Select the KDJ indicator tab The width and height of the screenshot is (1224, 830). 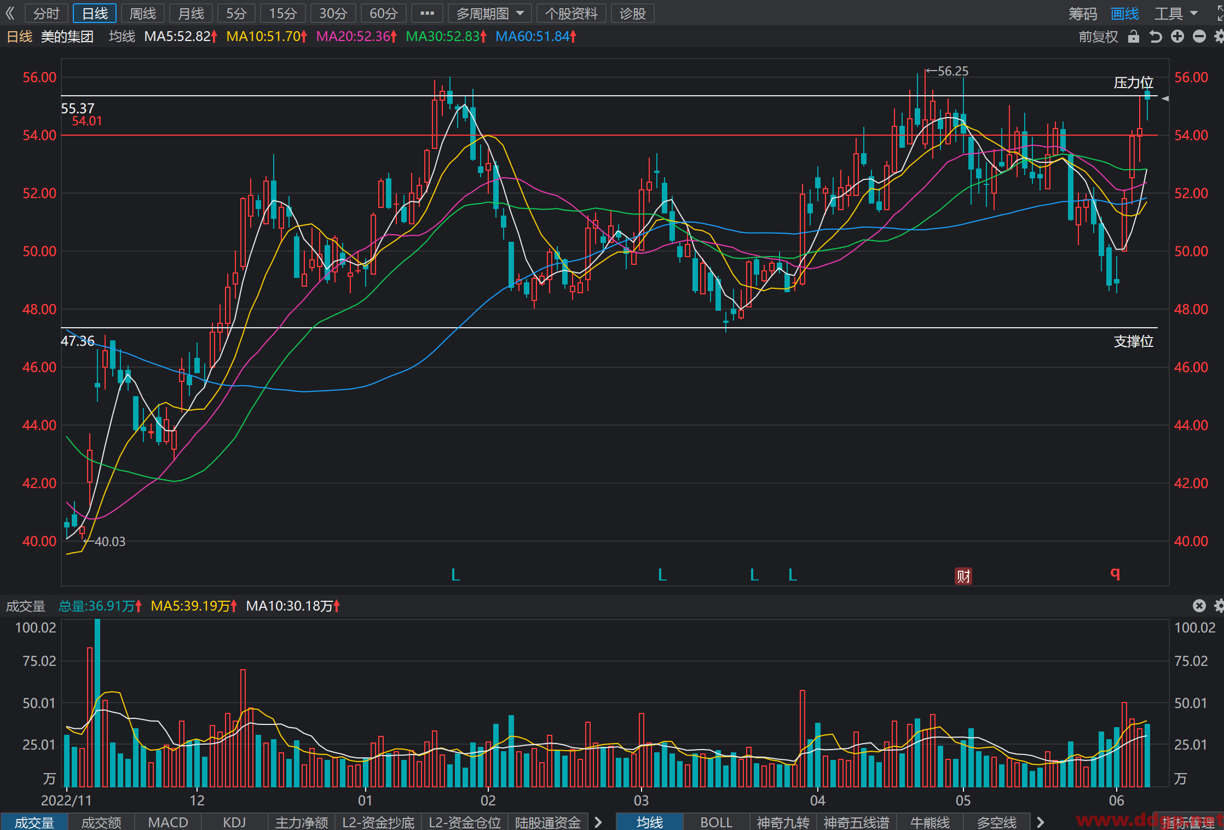coord(235,822)
